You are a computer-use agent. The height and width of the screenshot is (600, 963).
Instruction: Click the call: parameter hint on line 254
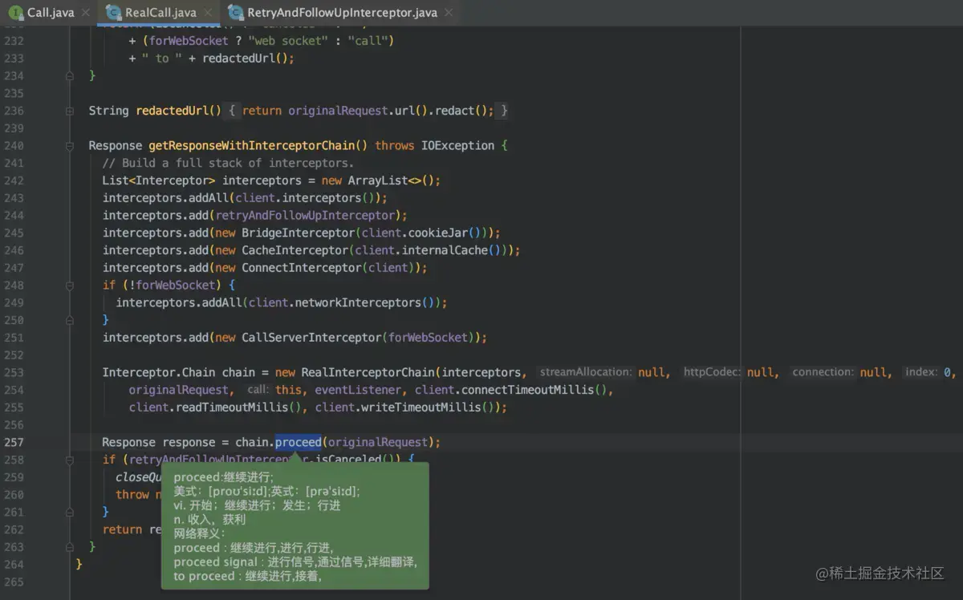pyautogui.click(x=258, y=390)
